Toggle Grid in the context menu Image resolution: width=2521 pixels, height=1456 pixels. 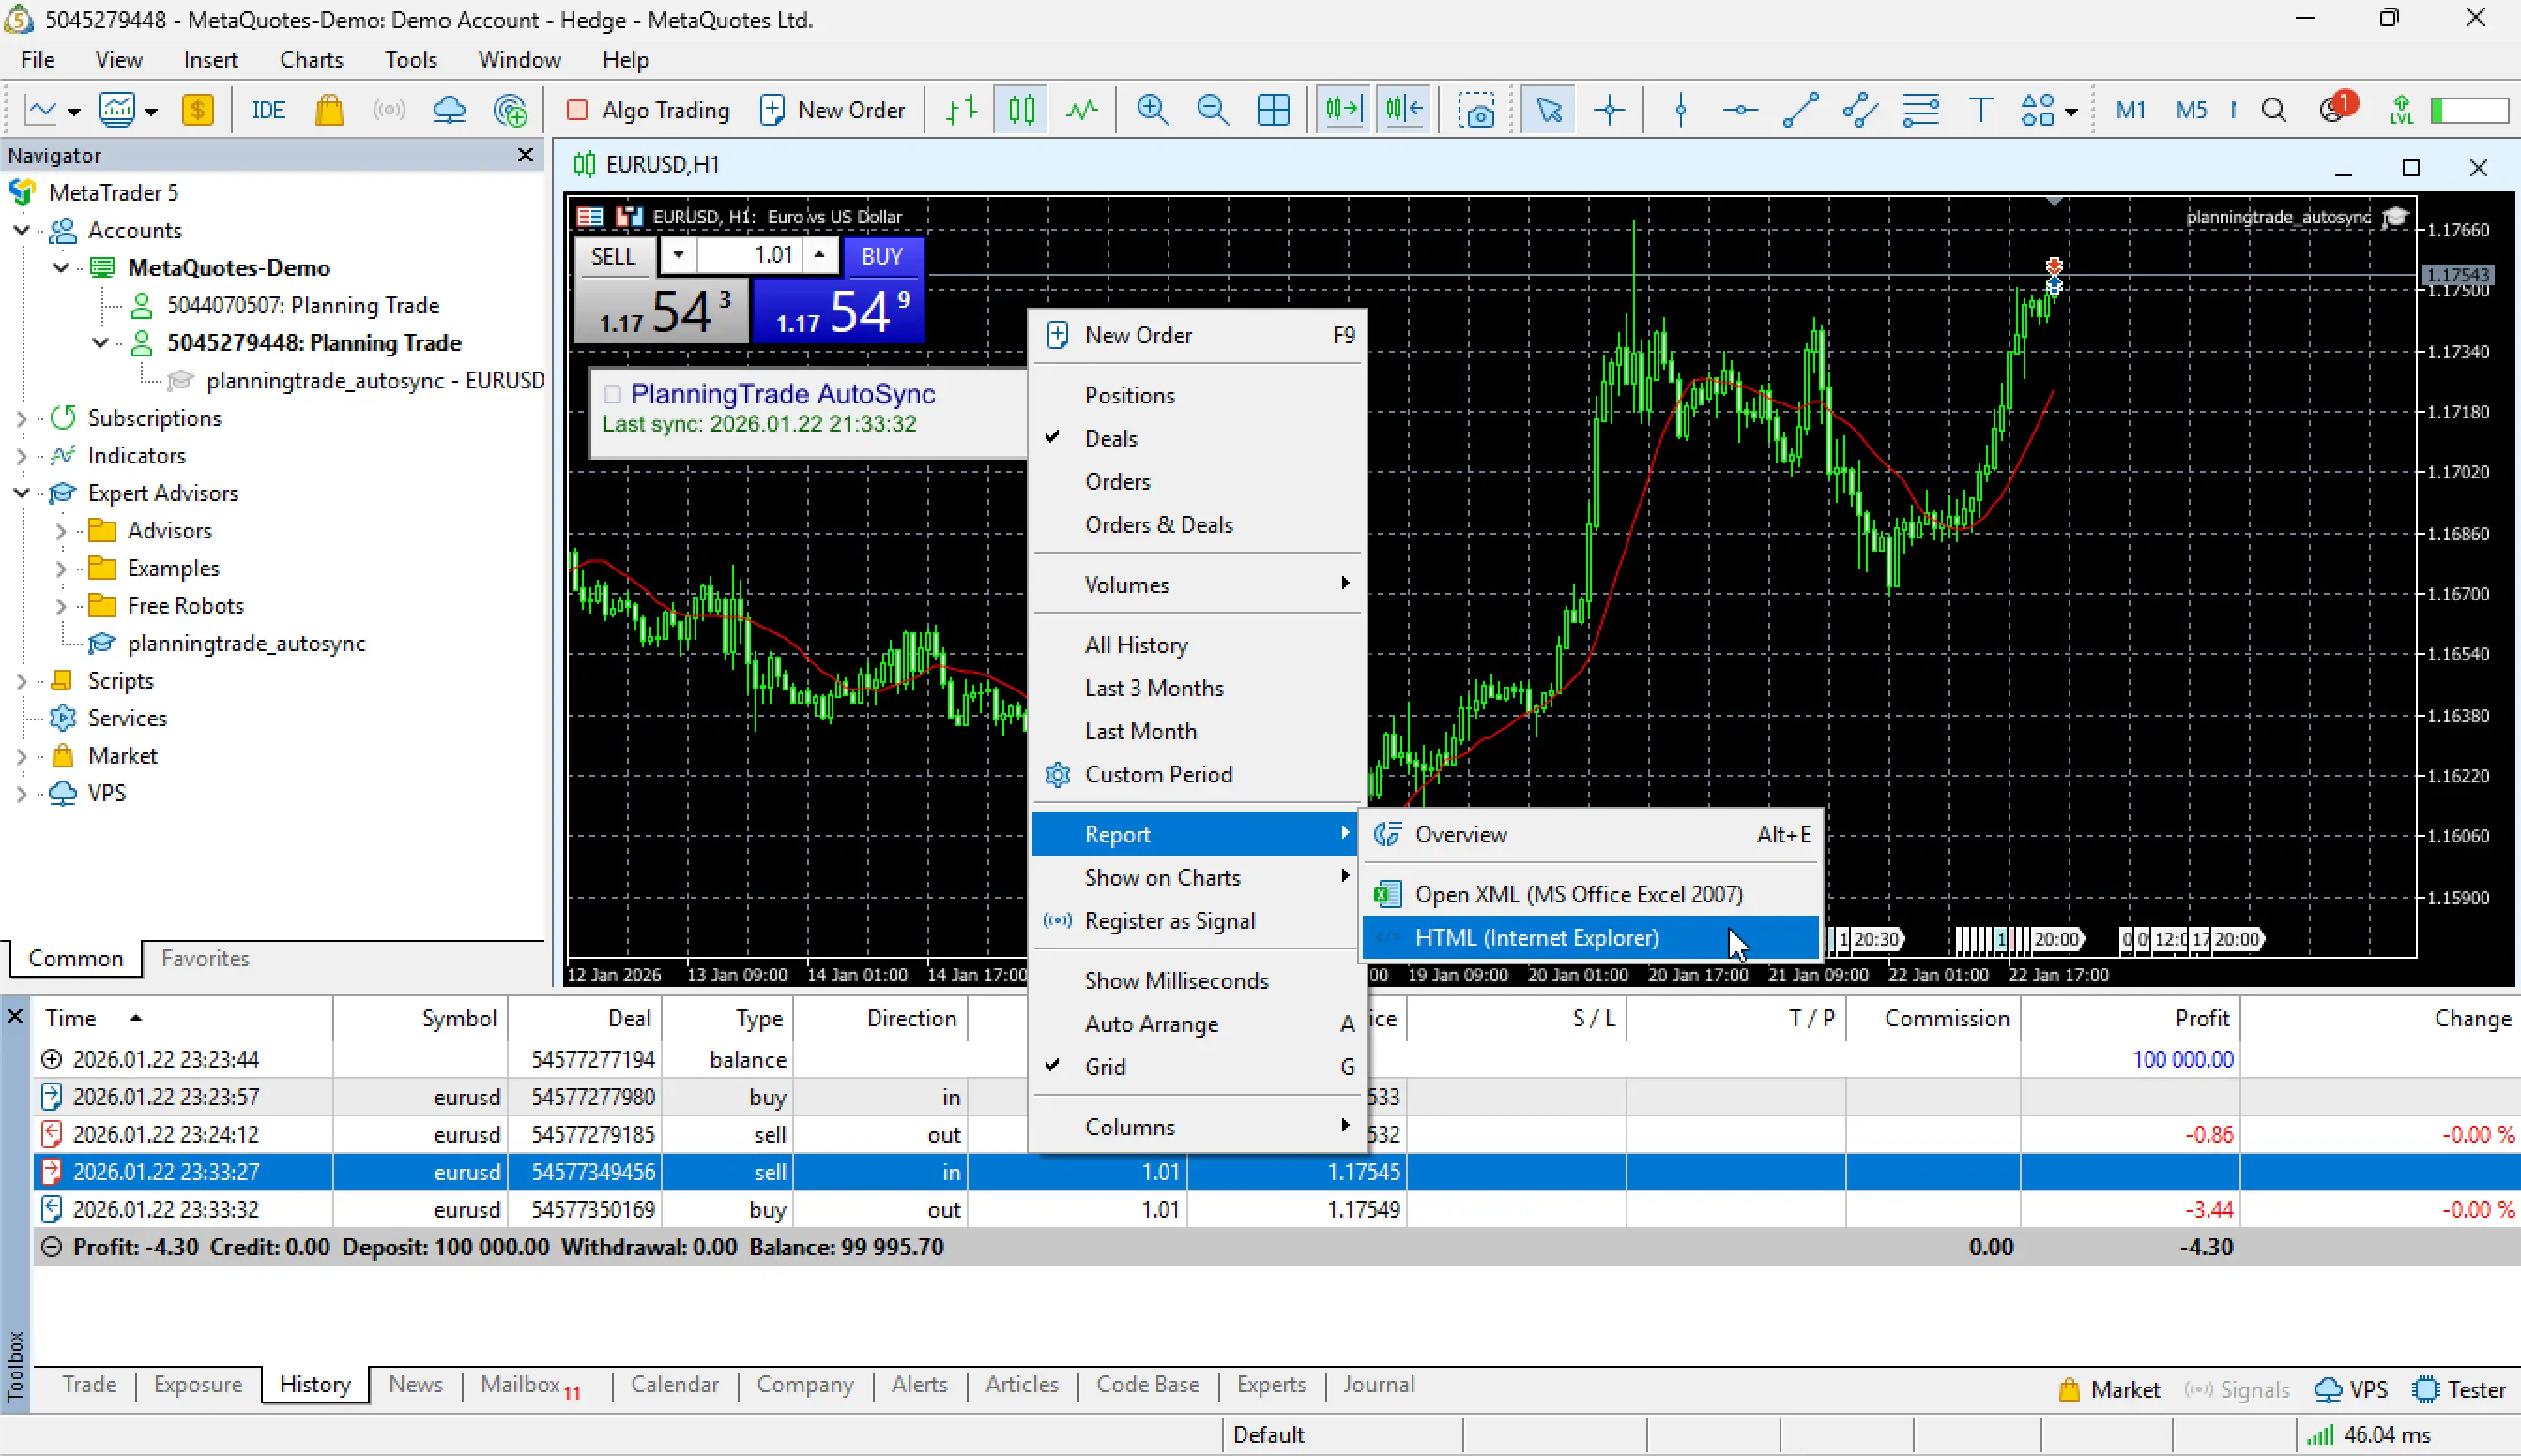click(1198, 1067)
